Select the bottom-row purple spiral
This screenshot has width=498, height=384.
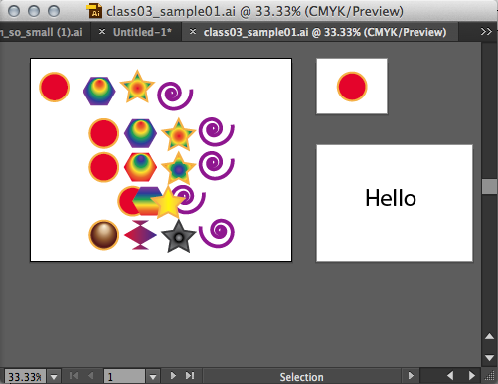[x=217, y=233]
